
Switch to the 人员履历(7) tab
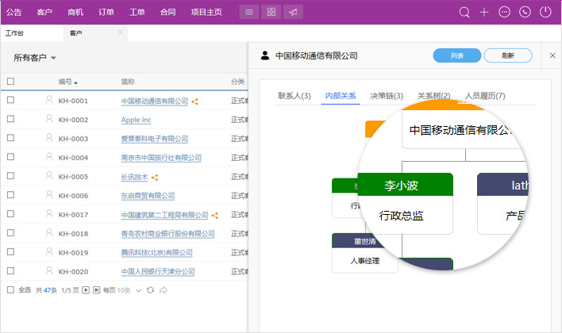tap(485, 96)
